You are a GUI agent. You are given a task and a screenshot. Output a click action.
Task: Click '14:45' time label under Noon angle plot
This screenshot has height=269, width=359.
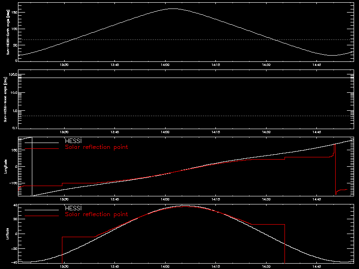317,132
